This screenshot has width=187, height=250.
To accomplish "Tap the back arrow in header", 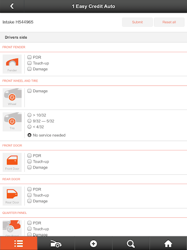I will [12, 6].
